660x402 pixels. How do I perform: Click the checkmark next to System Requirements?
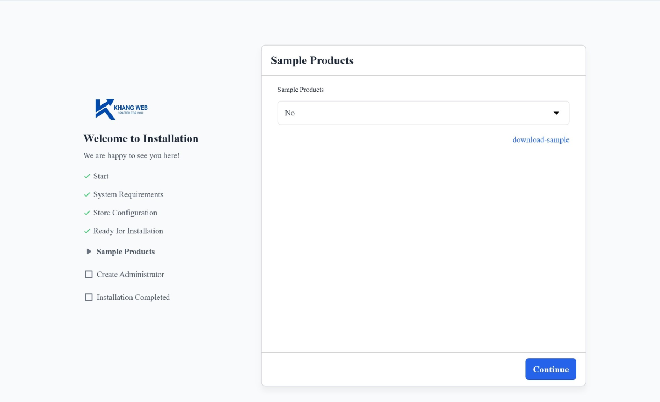[x=87, y=194]
